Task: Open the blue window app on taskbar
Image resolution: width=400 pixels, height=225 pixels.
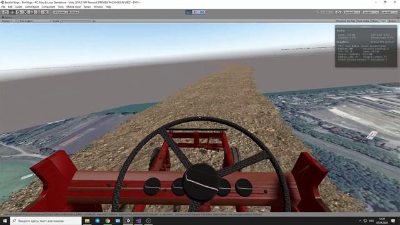Action: click(118, 221)
